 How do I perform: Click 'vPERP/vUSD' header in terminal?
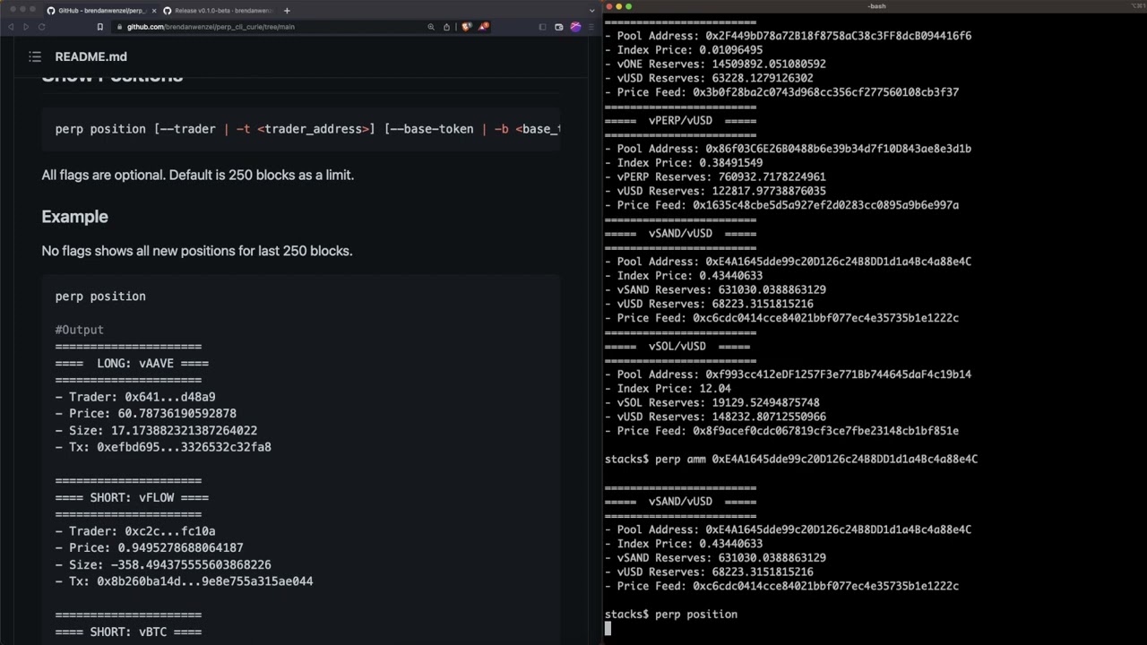pos(680,121)
